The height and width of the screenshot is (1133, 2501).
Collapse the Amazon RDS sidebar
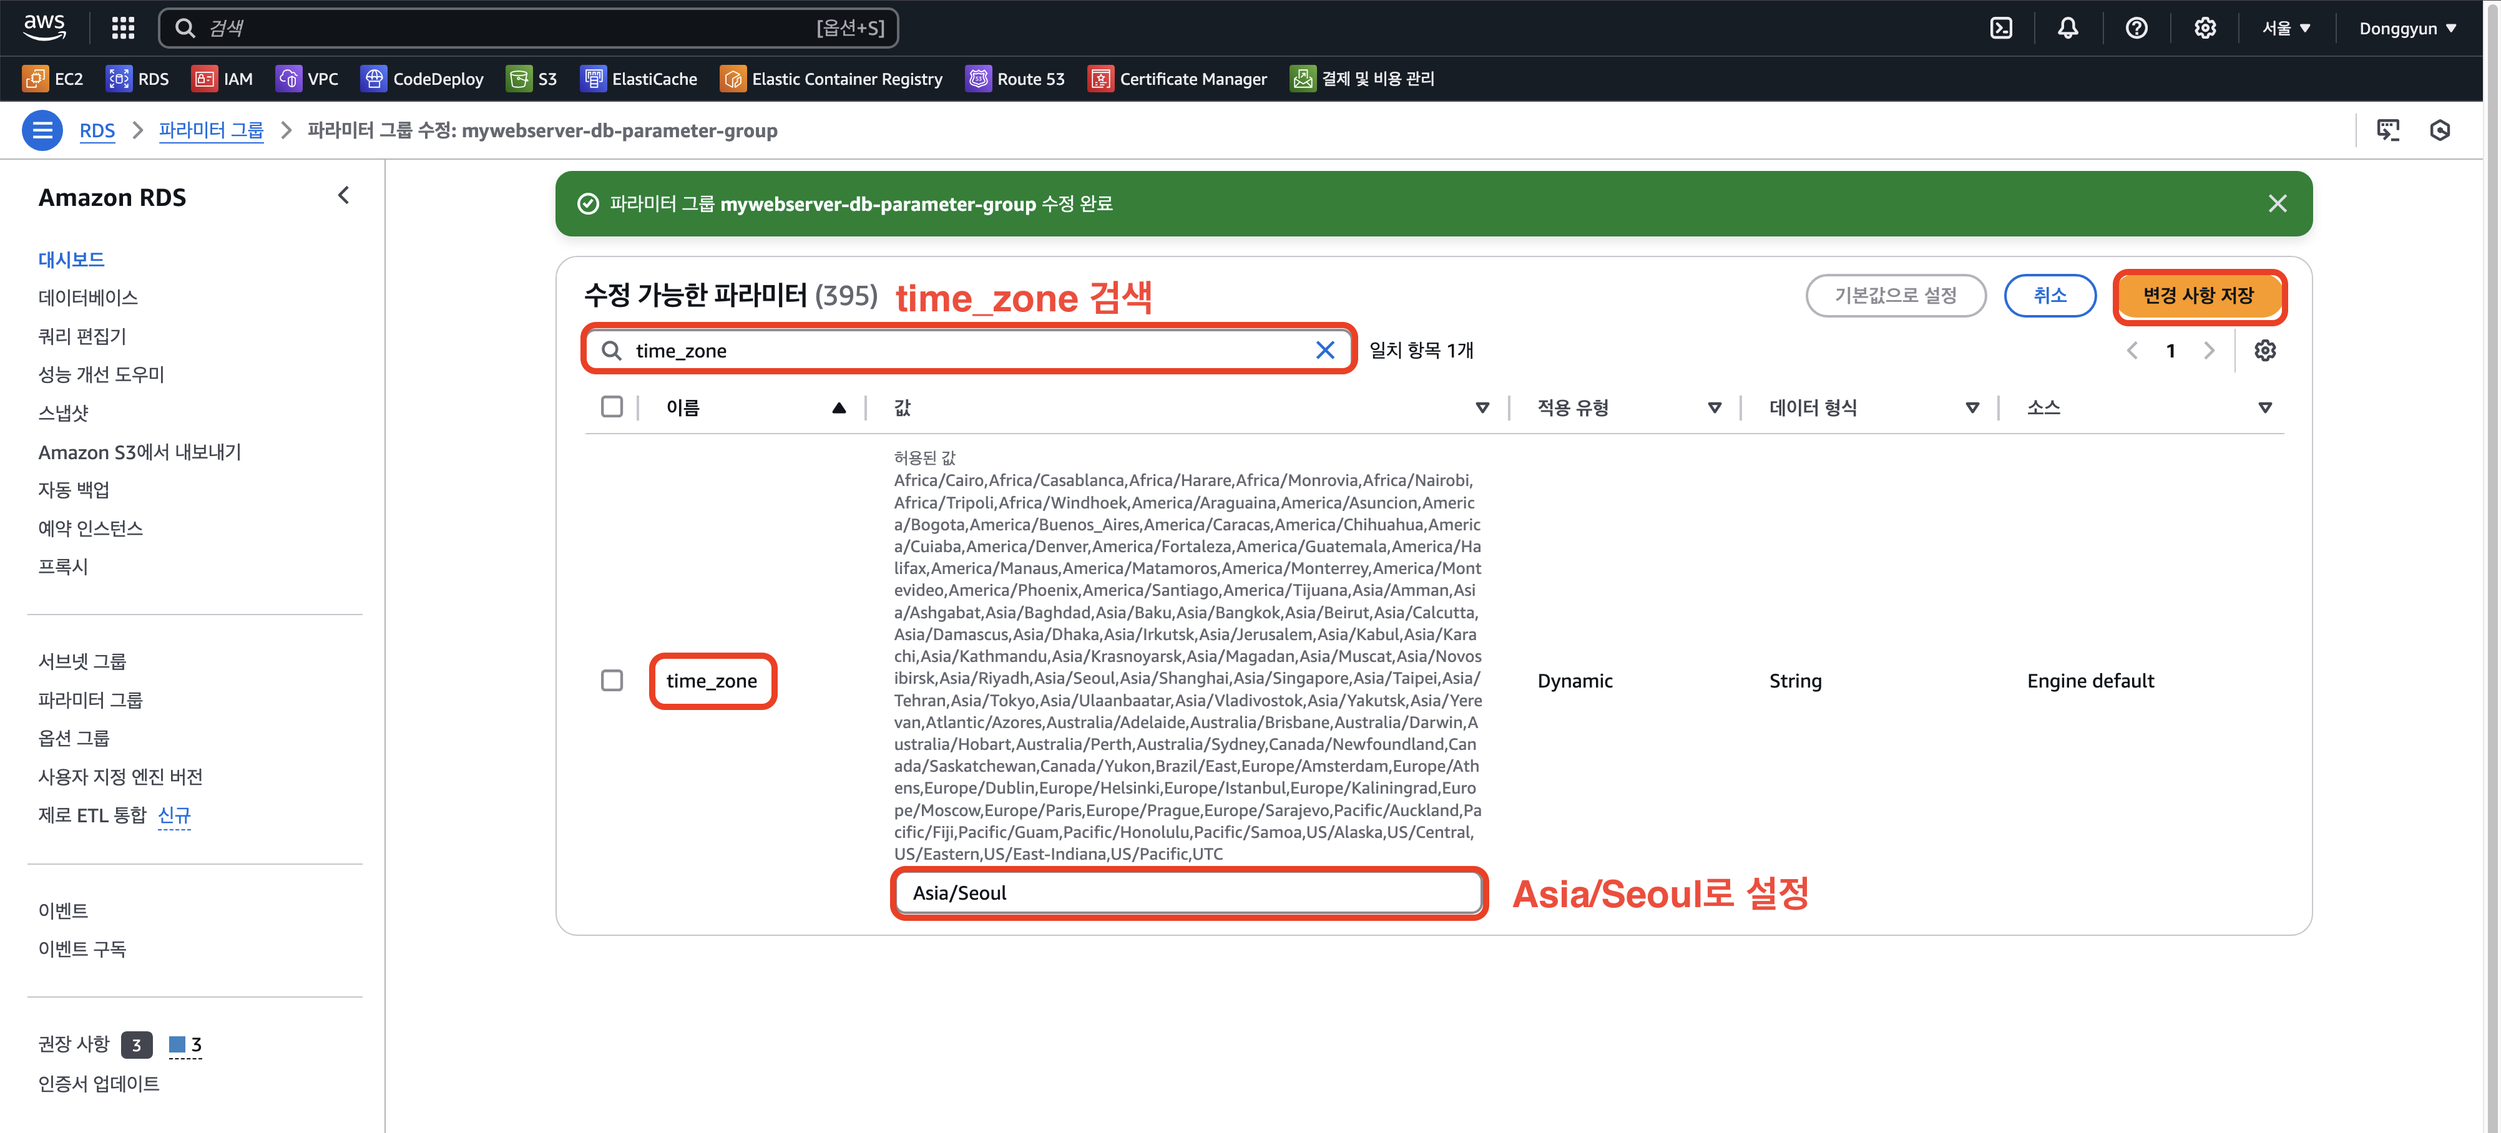(x=344, y=196)
